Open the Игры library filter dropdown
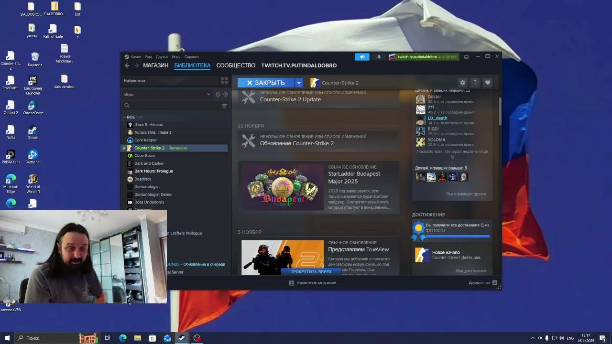Image resolution: width=612 pixels, height=344 pixels. [x=167, y=95]
